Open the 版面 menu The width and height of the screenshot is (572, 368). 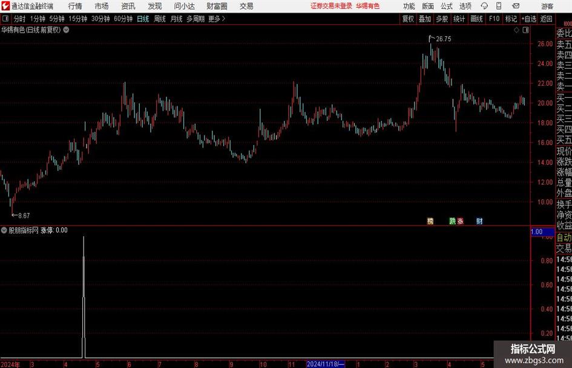(428, 6)
